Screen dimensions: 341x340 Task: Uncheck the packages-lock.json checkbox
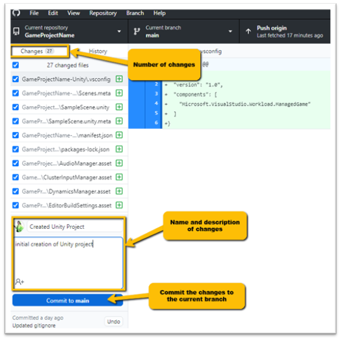tap(16, 149)
